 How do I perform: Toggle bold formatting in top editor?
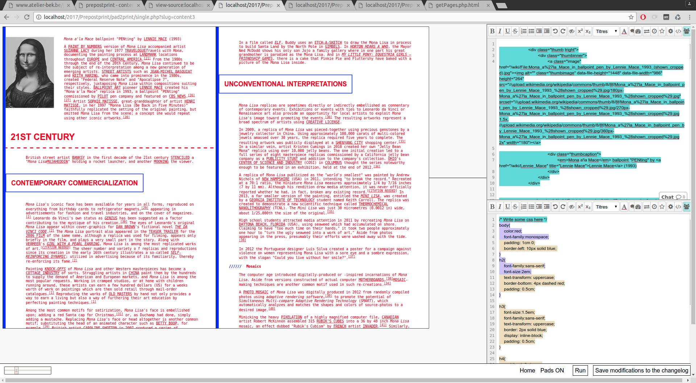492,31
